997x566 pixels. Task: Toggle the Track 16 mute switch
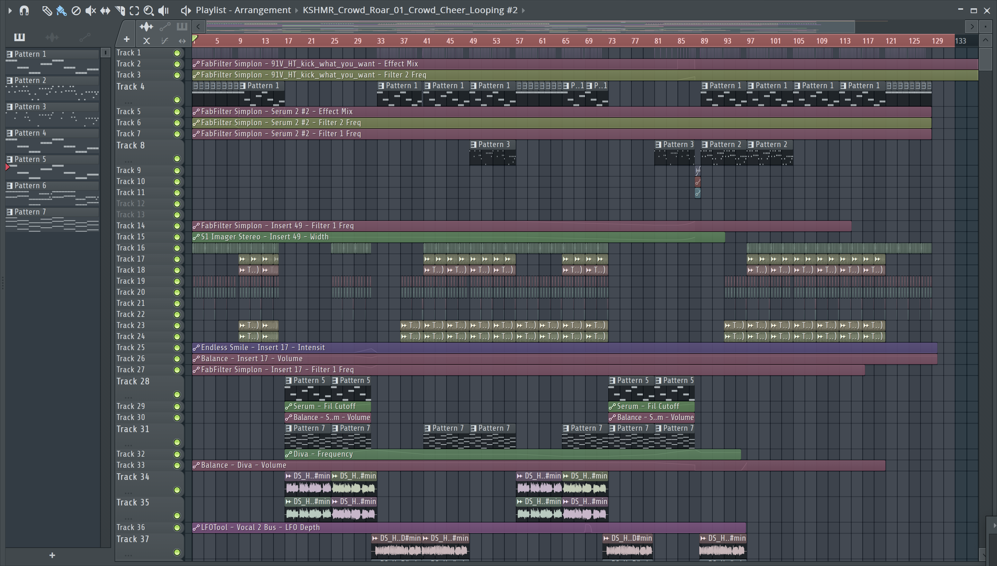coord(177,248)
